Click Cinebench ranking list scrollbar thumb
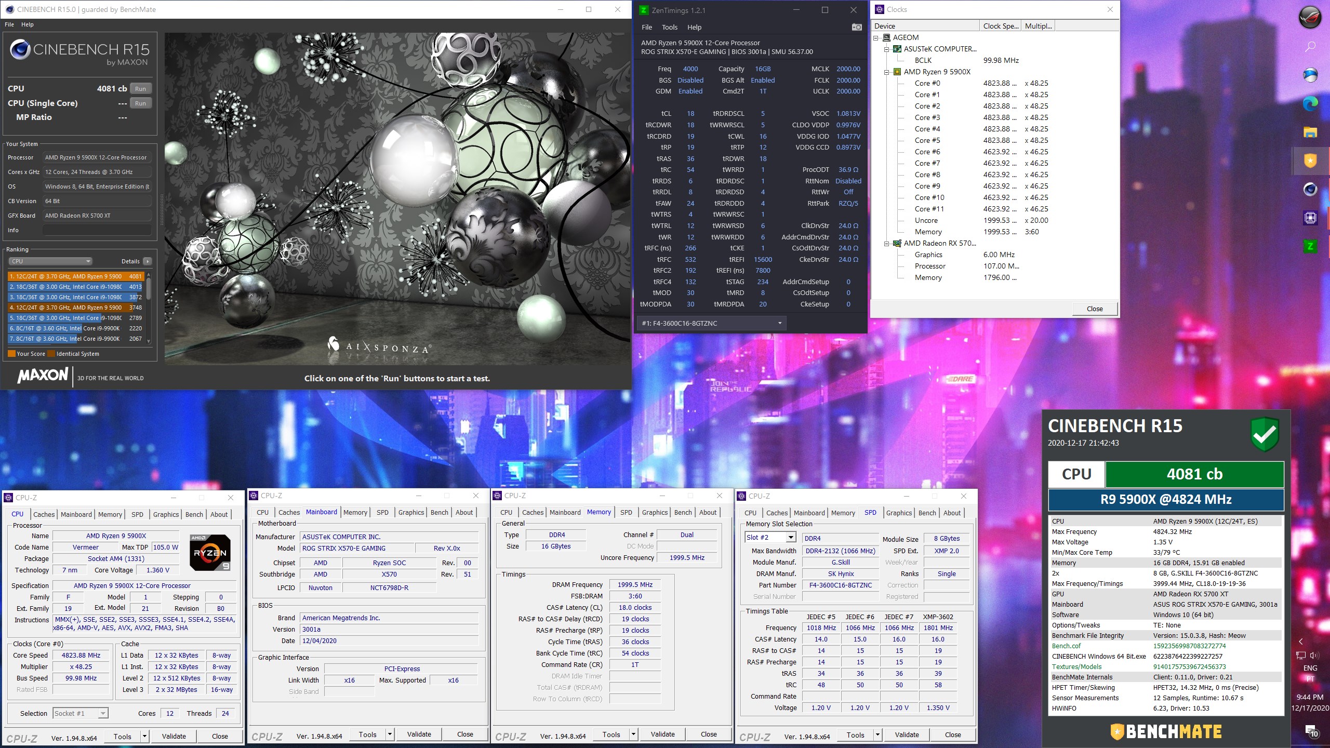 pyautogui.click(x=149, y=288)
